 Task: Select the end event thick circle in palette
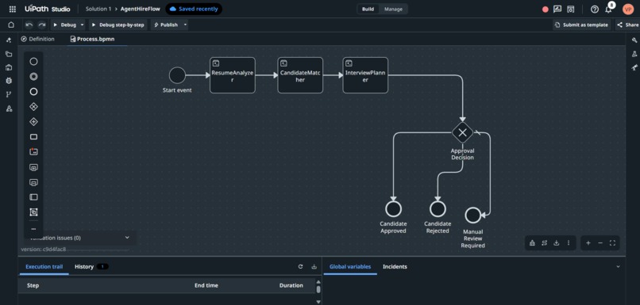[33, 92]
